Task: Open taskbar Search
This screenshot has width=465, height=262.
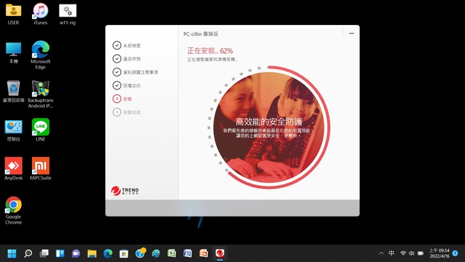Action: coord(28,254)
